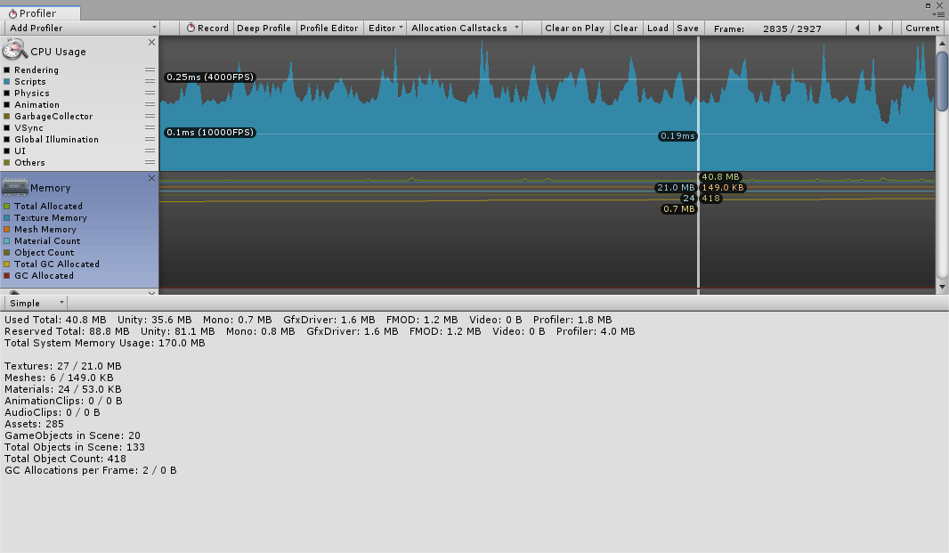Toggle Rendering color swatch in CPU Usage

[6, 70]
